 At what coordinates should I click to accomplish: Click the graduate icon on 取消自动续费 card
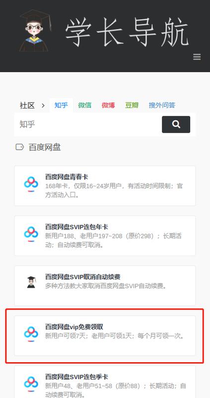pyautogui.click(x=31, y=282)
